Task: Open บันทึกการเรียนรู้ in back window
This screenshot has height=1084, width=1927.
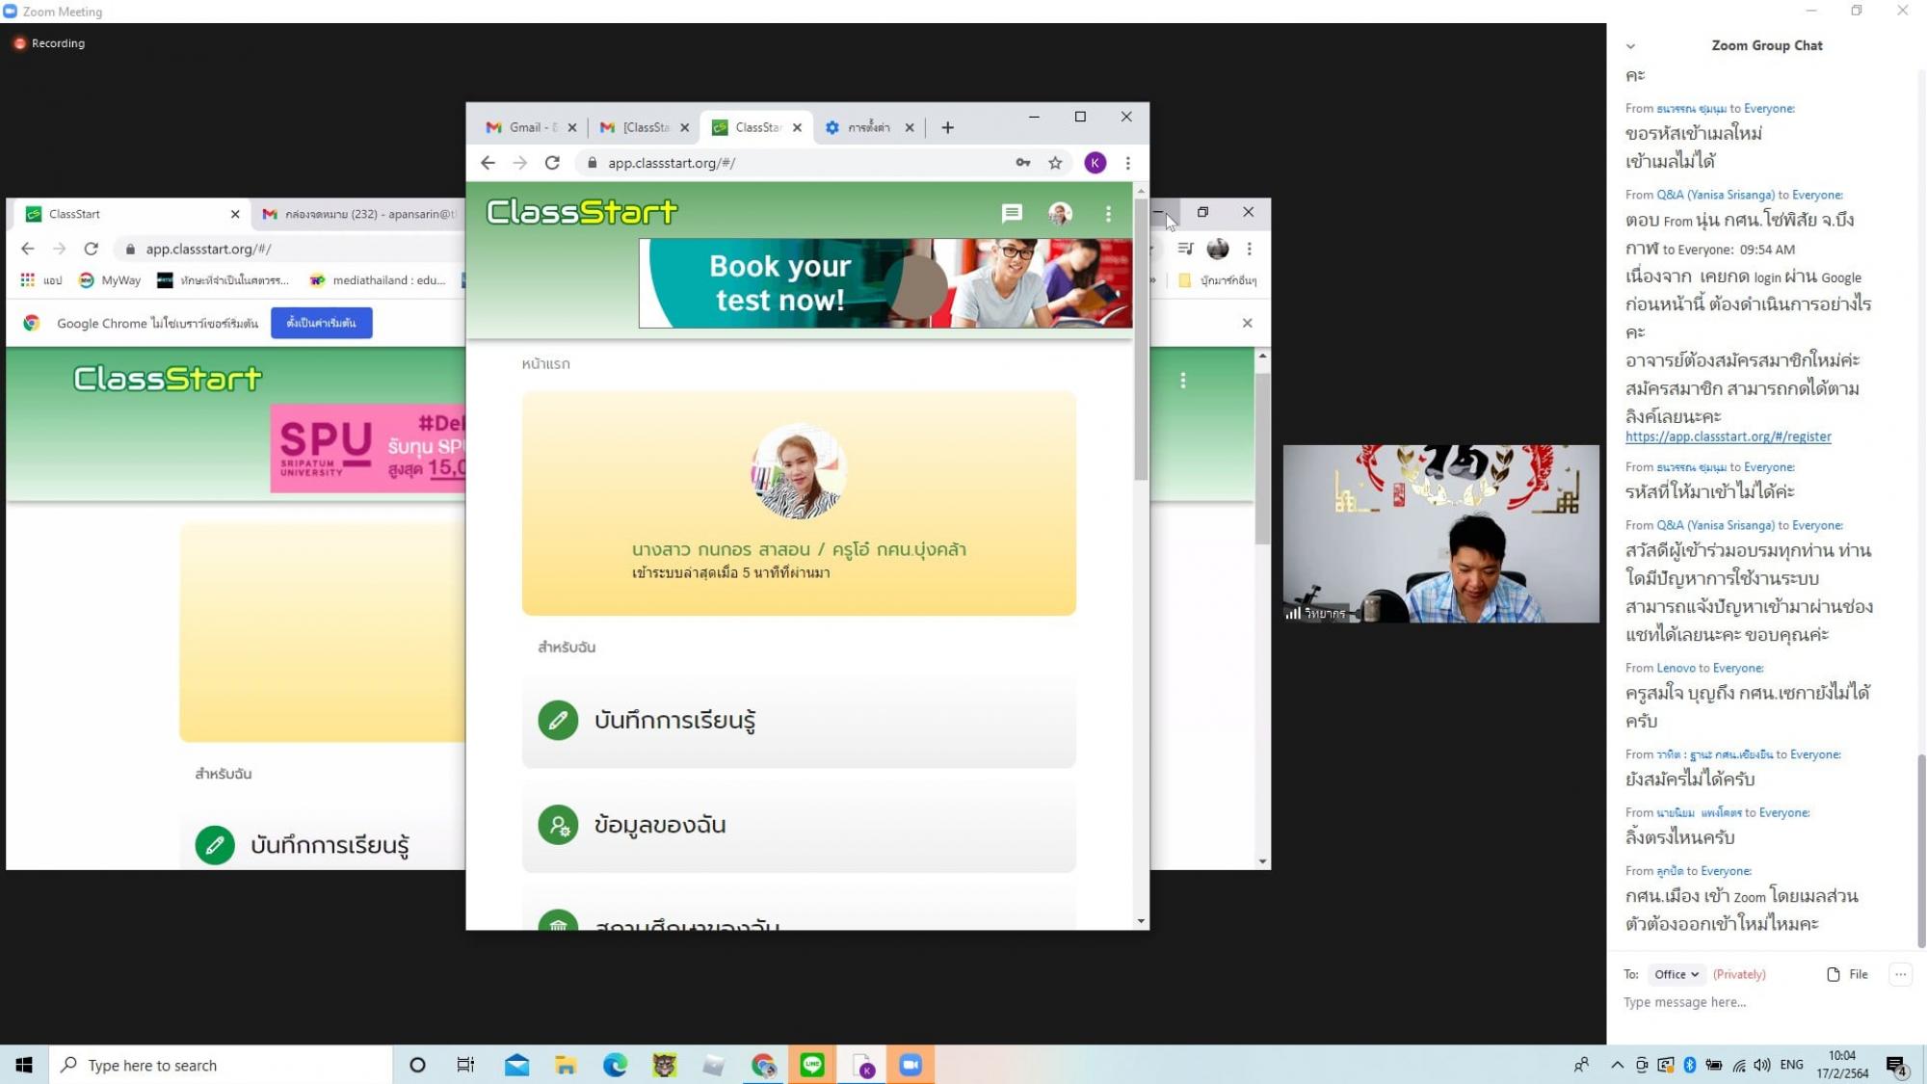Action: 323,845
